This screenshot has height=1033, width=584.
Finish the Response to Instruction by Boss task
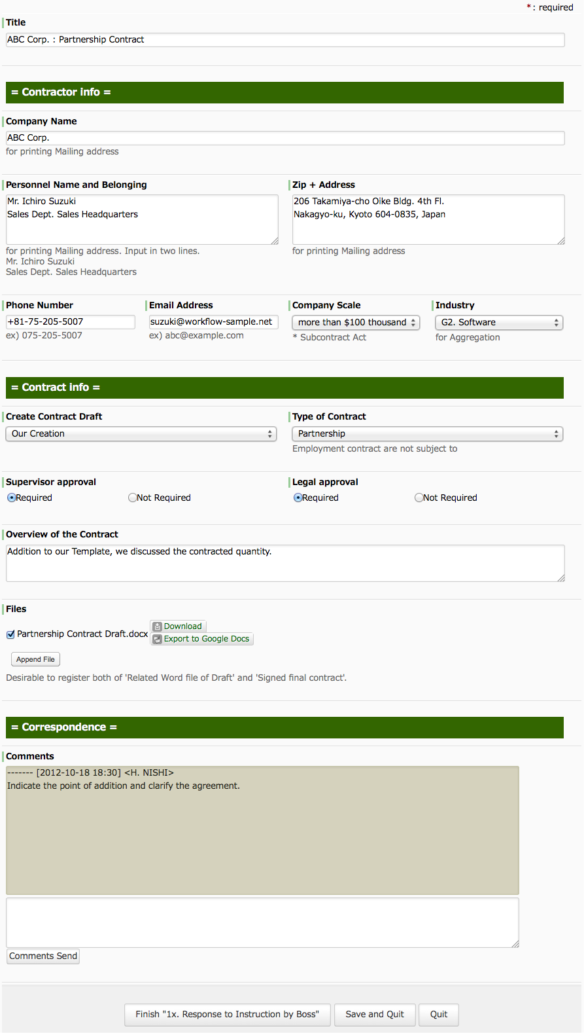[x=227, y=1014]
